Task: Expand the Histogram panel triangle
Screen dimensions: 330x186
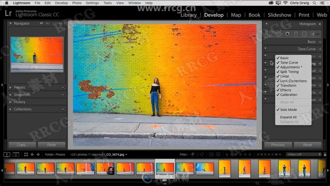Action: [x=320, y=24]
